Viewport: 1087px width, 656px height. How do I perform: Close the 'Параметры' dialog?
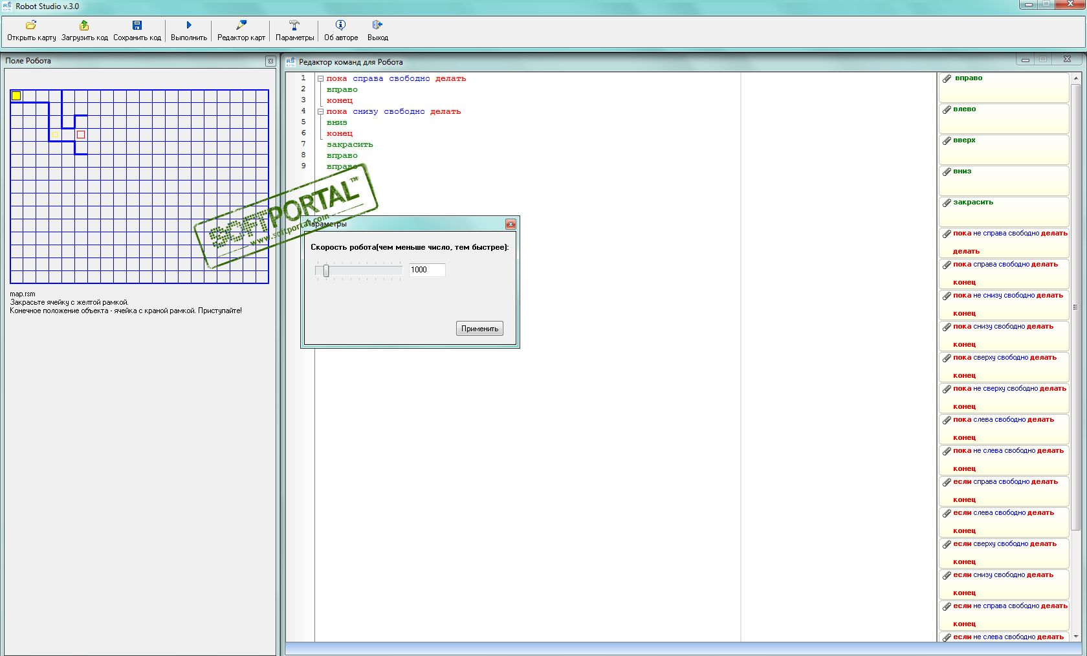click(x=511, y=224)
